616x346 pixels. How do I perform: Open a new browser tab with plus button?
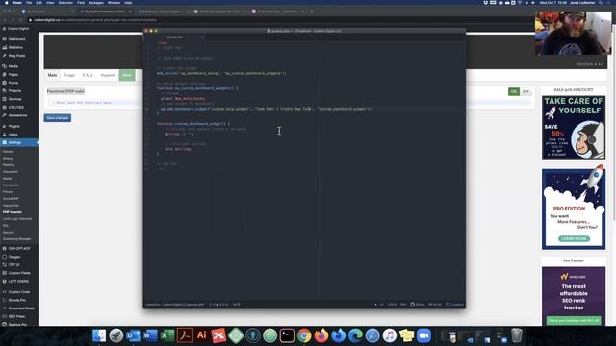(312, 12)
